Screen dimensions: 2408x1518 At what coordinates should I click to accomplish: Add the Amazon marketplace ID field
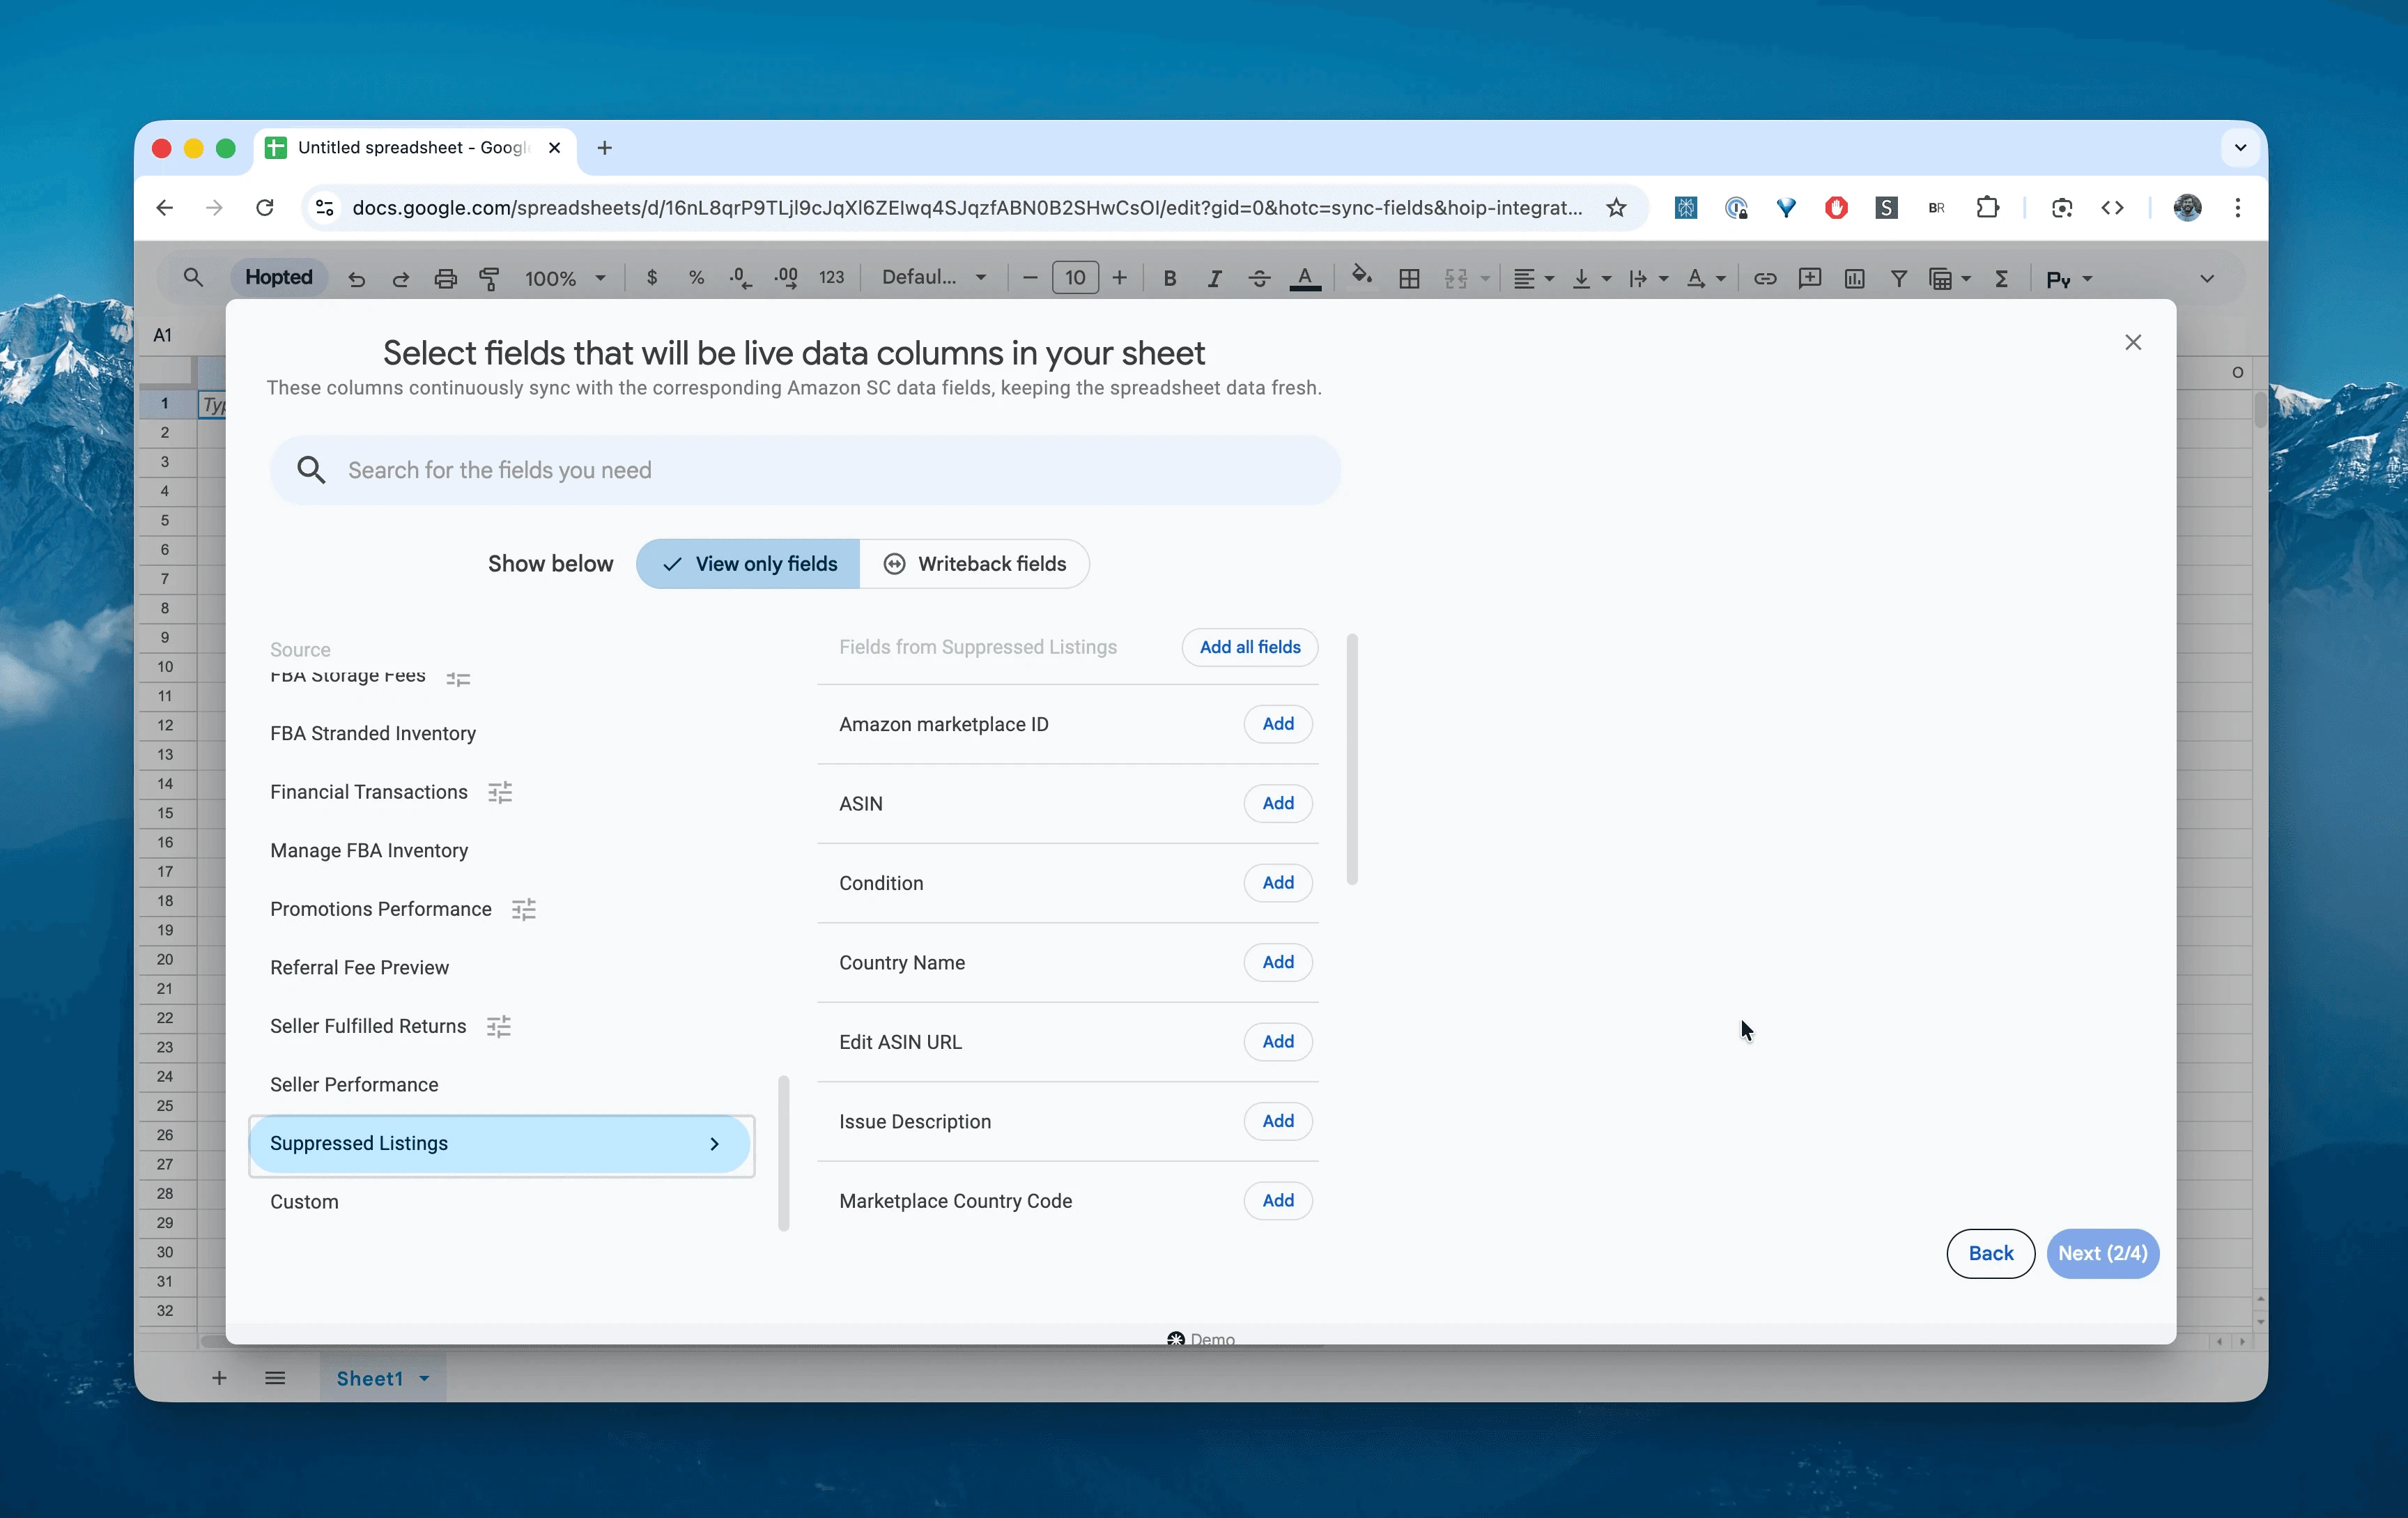pyautogui.click(x=1278, y=724)
